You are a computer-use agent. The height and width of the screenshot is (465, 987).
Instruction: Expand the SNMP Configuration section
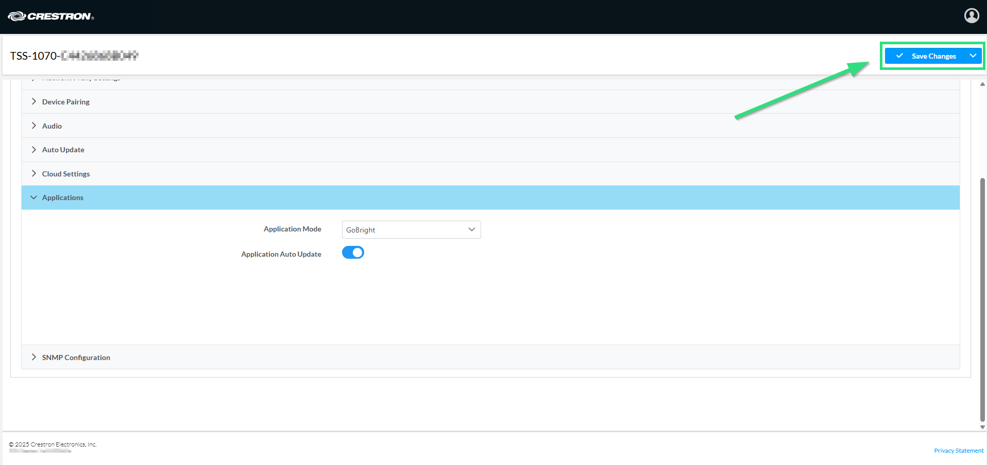tap(76, 357)
